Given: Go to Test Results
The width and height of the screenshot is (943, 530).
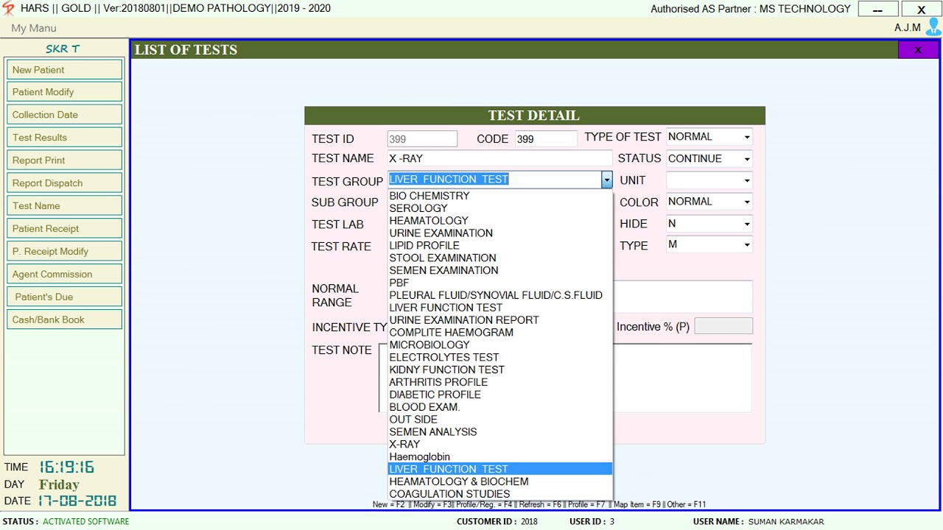Looking at the screenshot, I should 65,138.
